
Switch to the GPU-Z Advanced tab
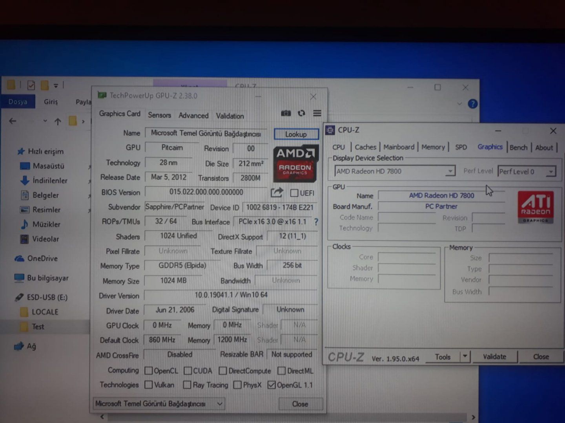coord(193,116)
